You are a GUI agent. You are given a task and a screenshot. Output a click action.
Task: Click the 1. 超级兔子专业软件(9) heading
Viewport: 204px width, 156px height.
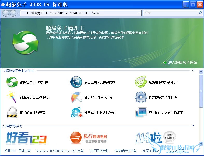click(x=18, y=71)
